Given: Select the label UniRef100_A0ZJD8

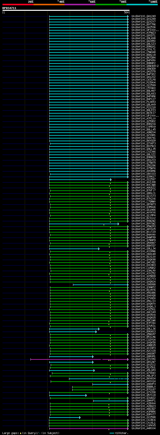Looking at the screenshot, I should coord(143,182).
